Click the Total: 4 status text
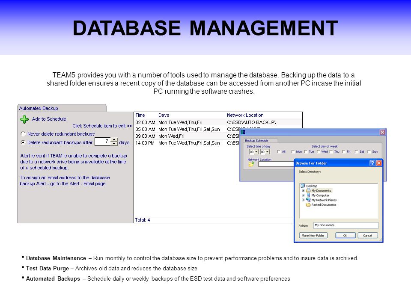 tap(142, 220)
